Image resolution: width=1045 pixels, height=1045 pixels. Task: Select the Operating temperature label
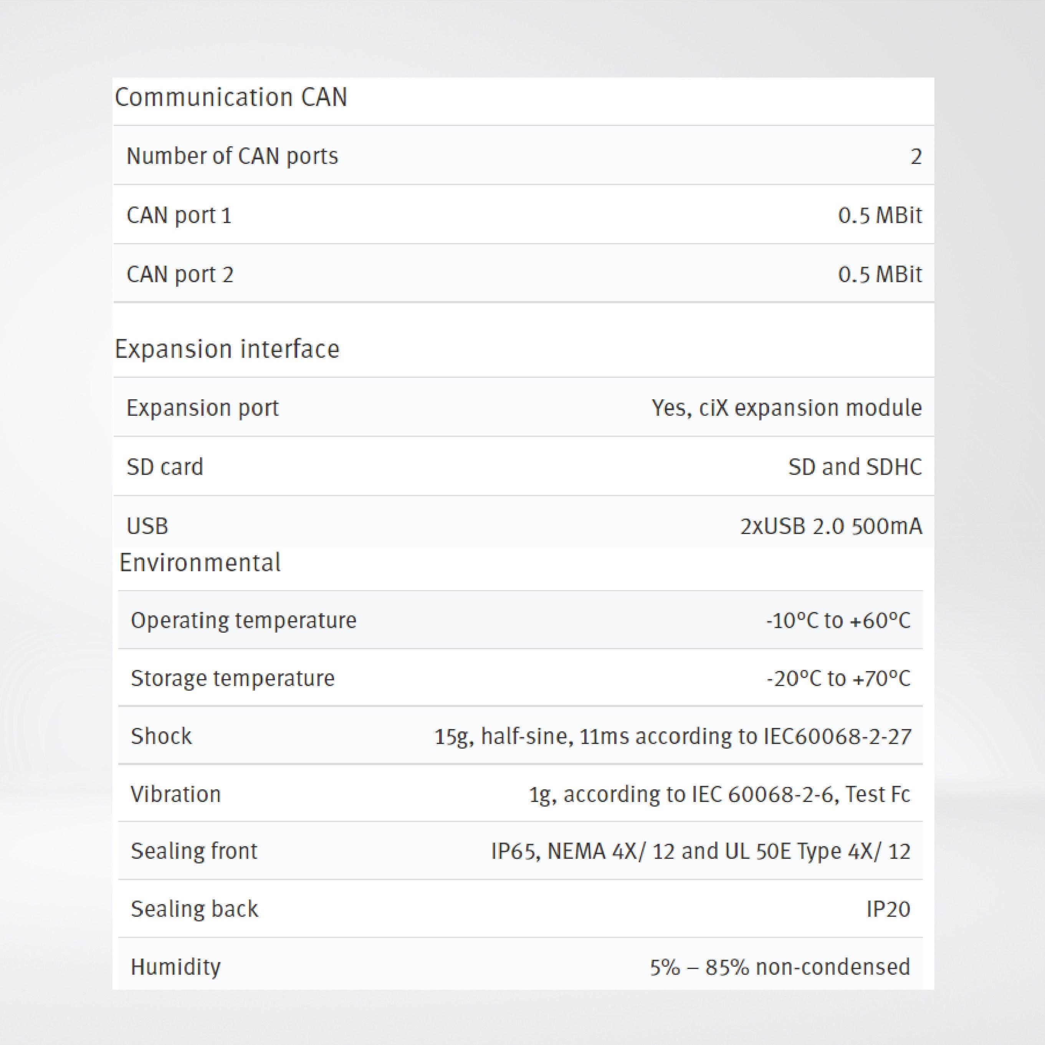(243, 620)
